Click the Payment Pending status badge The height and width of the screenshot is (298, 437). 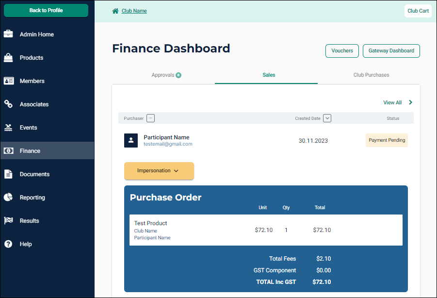(x=387, y=140)
